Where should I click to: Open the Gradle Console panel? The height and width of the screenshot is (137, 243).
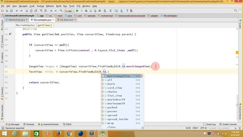[x=228, y=124]
